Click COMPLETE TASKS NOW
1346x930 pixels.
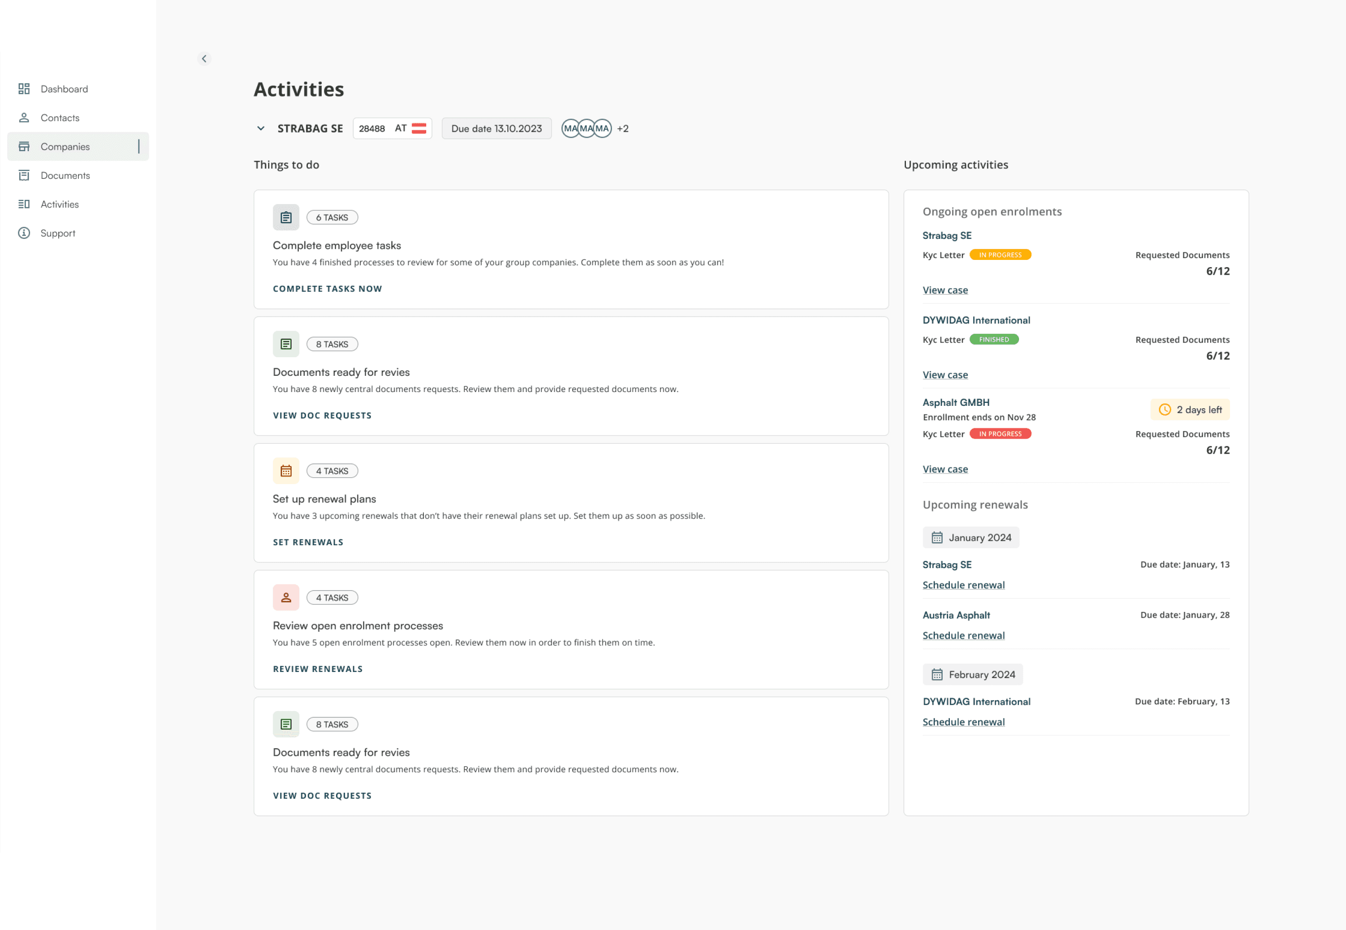click(x=327, y=289)
